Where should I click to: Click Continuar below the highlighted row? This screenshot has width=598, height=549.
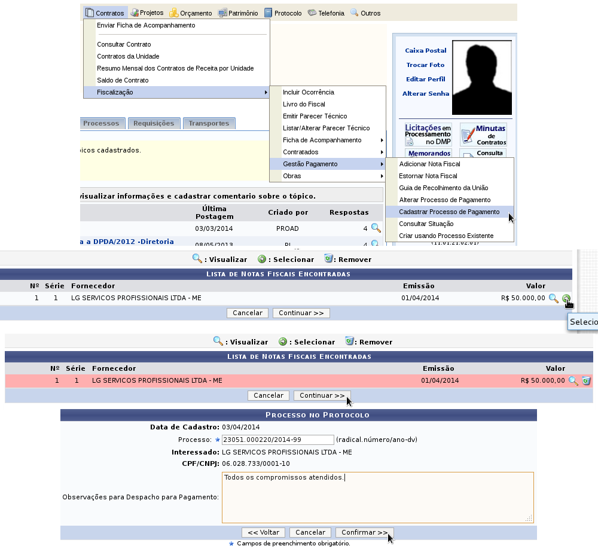[x=322, y=396]
